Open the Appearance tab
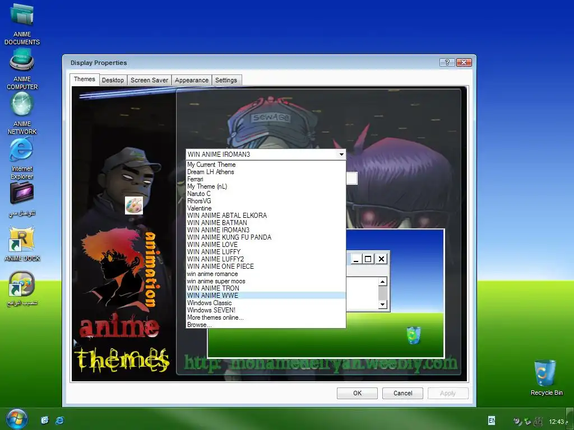Screen dimensions: 574x430 click(192, 80)
